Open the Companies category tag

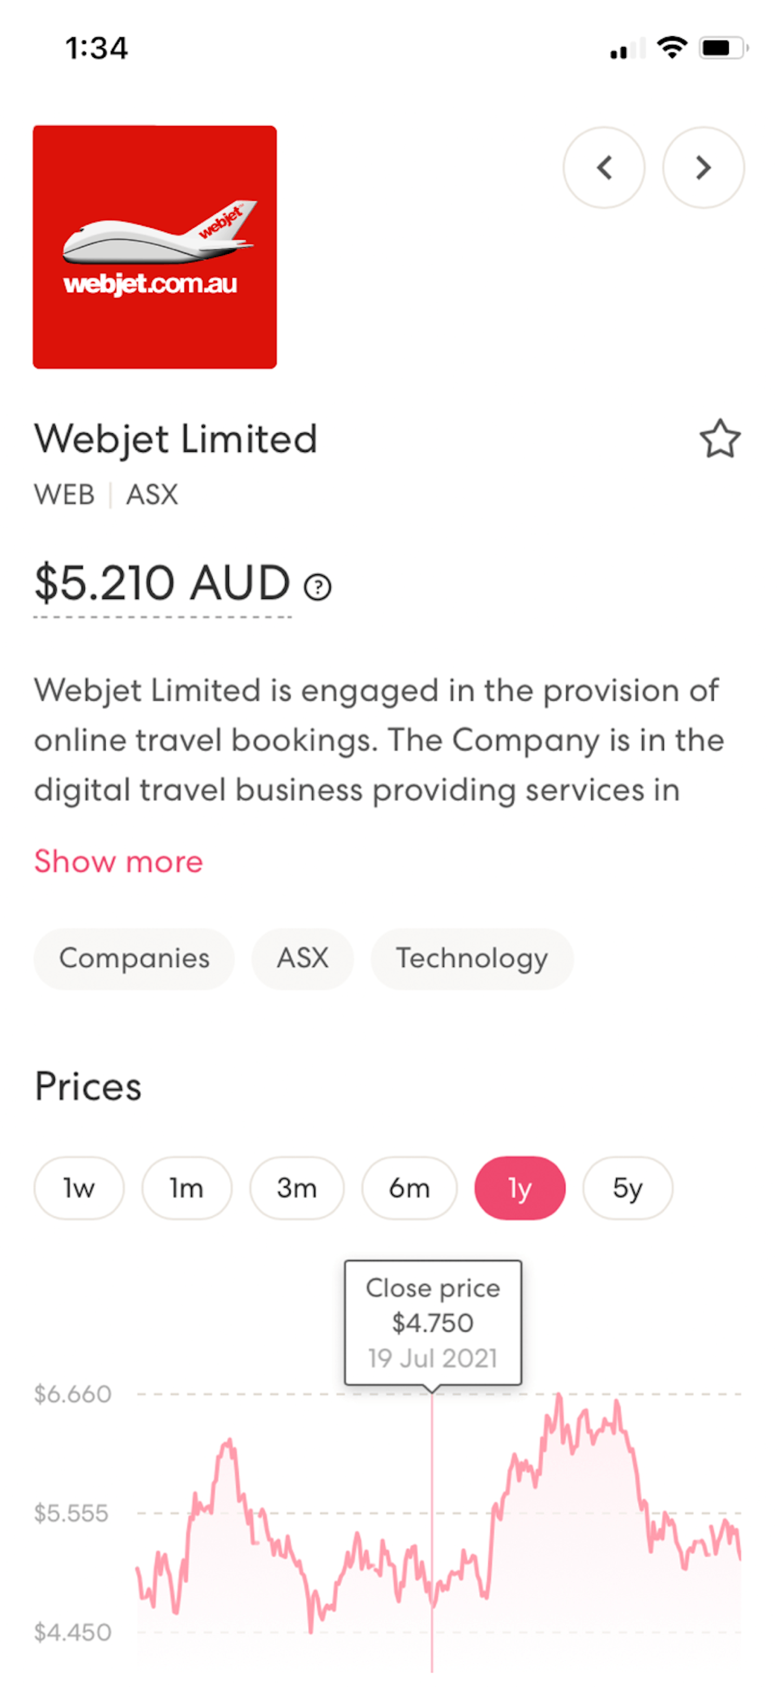point(134,958)
